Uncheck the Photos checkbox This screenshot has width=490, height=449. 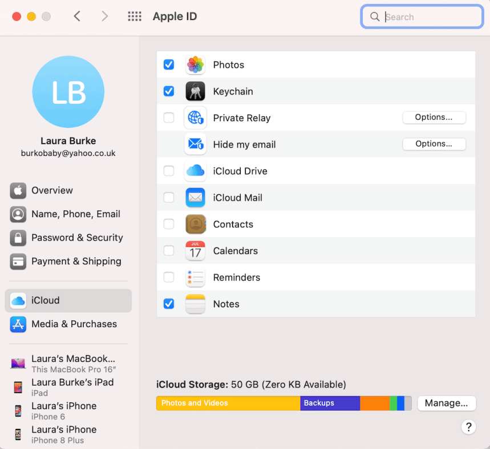[169, 65]
